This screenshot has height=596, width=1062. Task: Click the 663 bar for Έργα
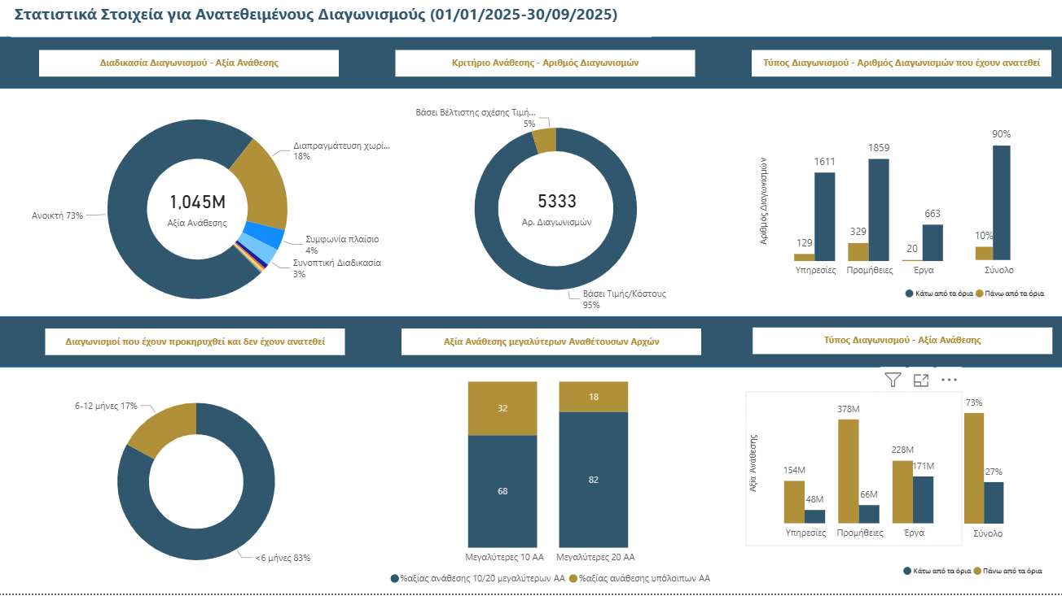click(x=933, y=242)
